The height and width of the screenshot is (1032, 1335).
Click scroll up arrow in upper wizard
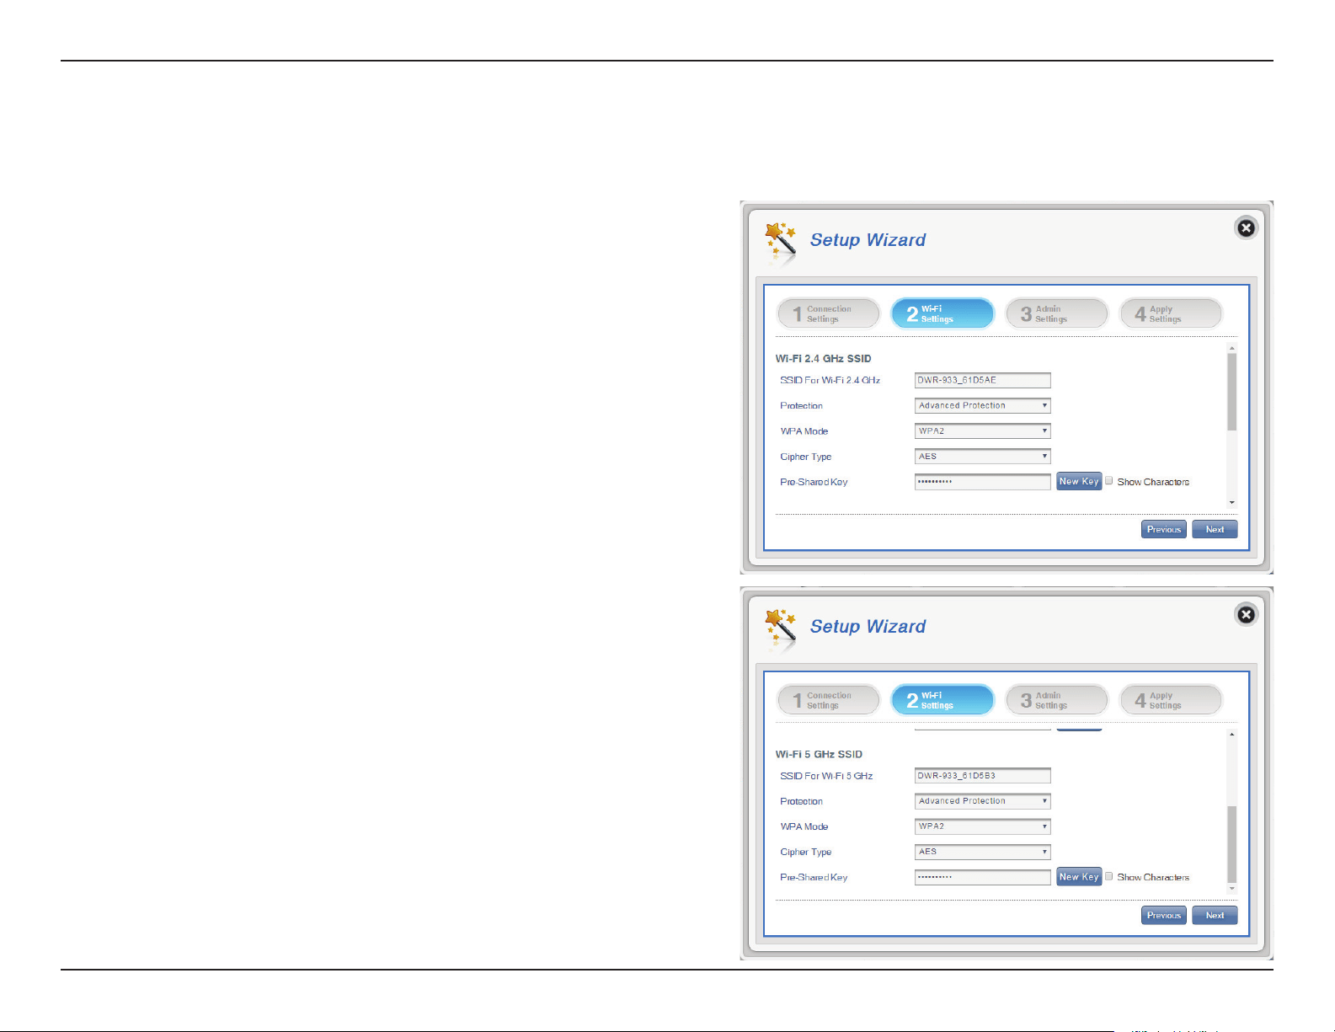[1231, 348]
